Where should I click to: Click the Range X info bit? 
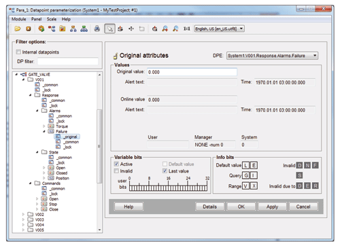click(x=254, y=186)
